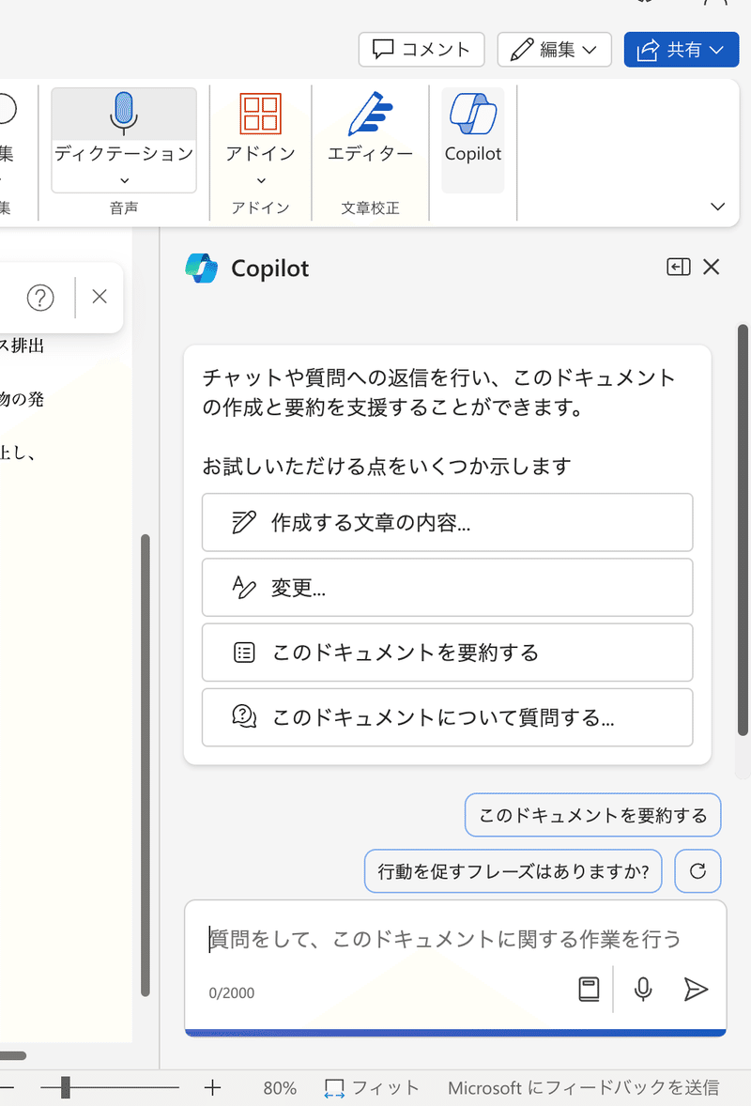Expand the アドイン dropdown chevron
Viewport: 751px width, 1106px height.
261,180
